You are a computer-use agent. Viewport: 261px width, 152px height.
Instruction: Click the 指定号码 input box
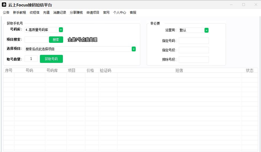[x=194, y=41]
